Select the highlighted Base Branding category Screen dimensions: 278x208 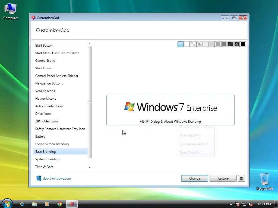[x=60, y=152]
